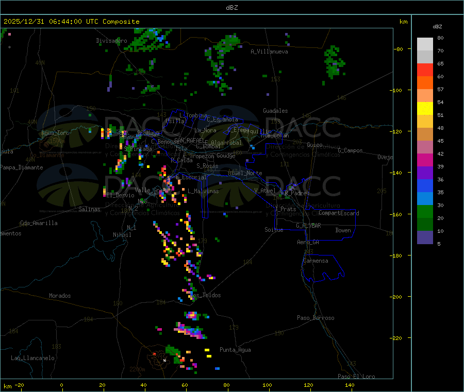The image size is (464, 392).
Task: Click the Pampa_Diamante map label
Action: [x=22, y=167]
